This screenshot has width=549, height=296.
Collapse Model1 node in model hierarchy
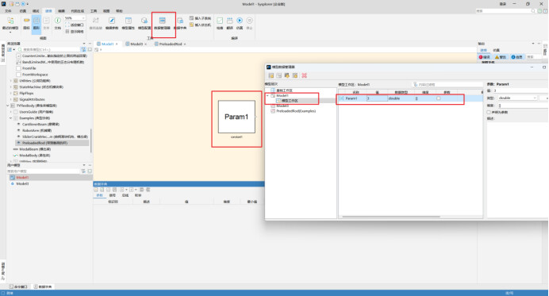(267, 96)
